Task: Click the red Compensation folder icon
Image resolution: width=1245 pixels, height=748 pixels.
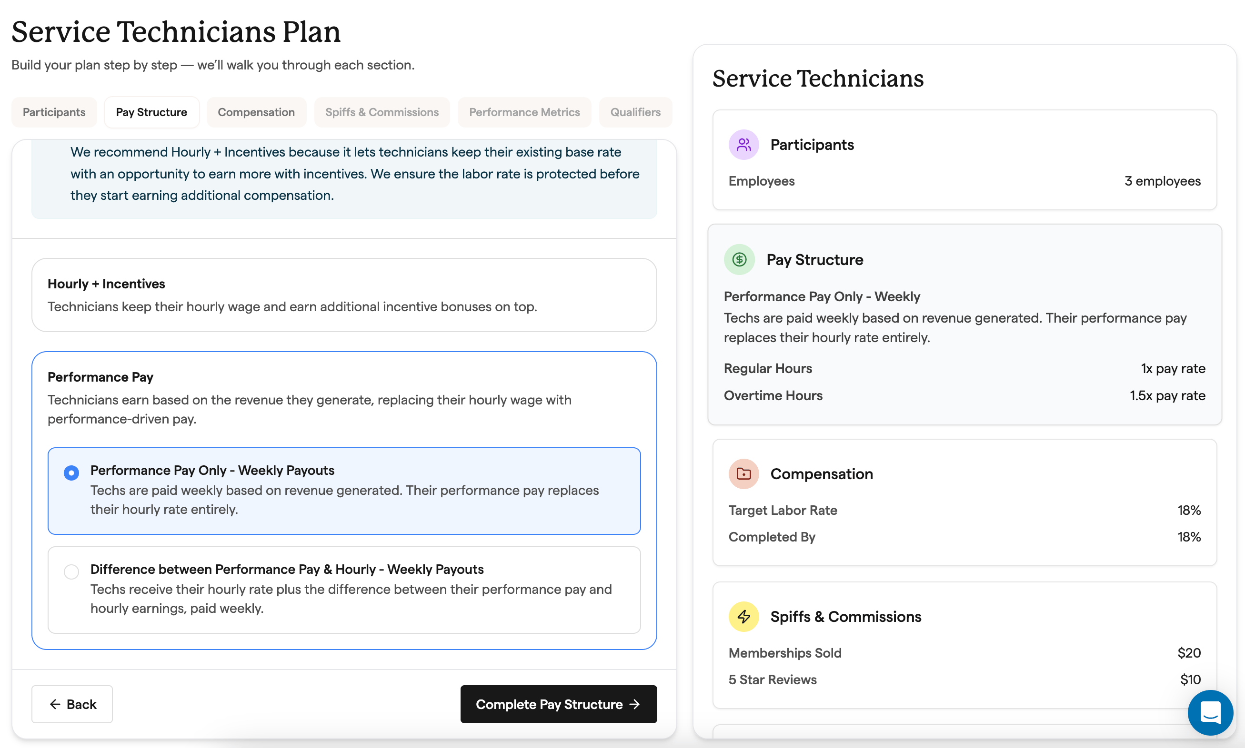Action: tap(743, 474)
